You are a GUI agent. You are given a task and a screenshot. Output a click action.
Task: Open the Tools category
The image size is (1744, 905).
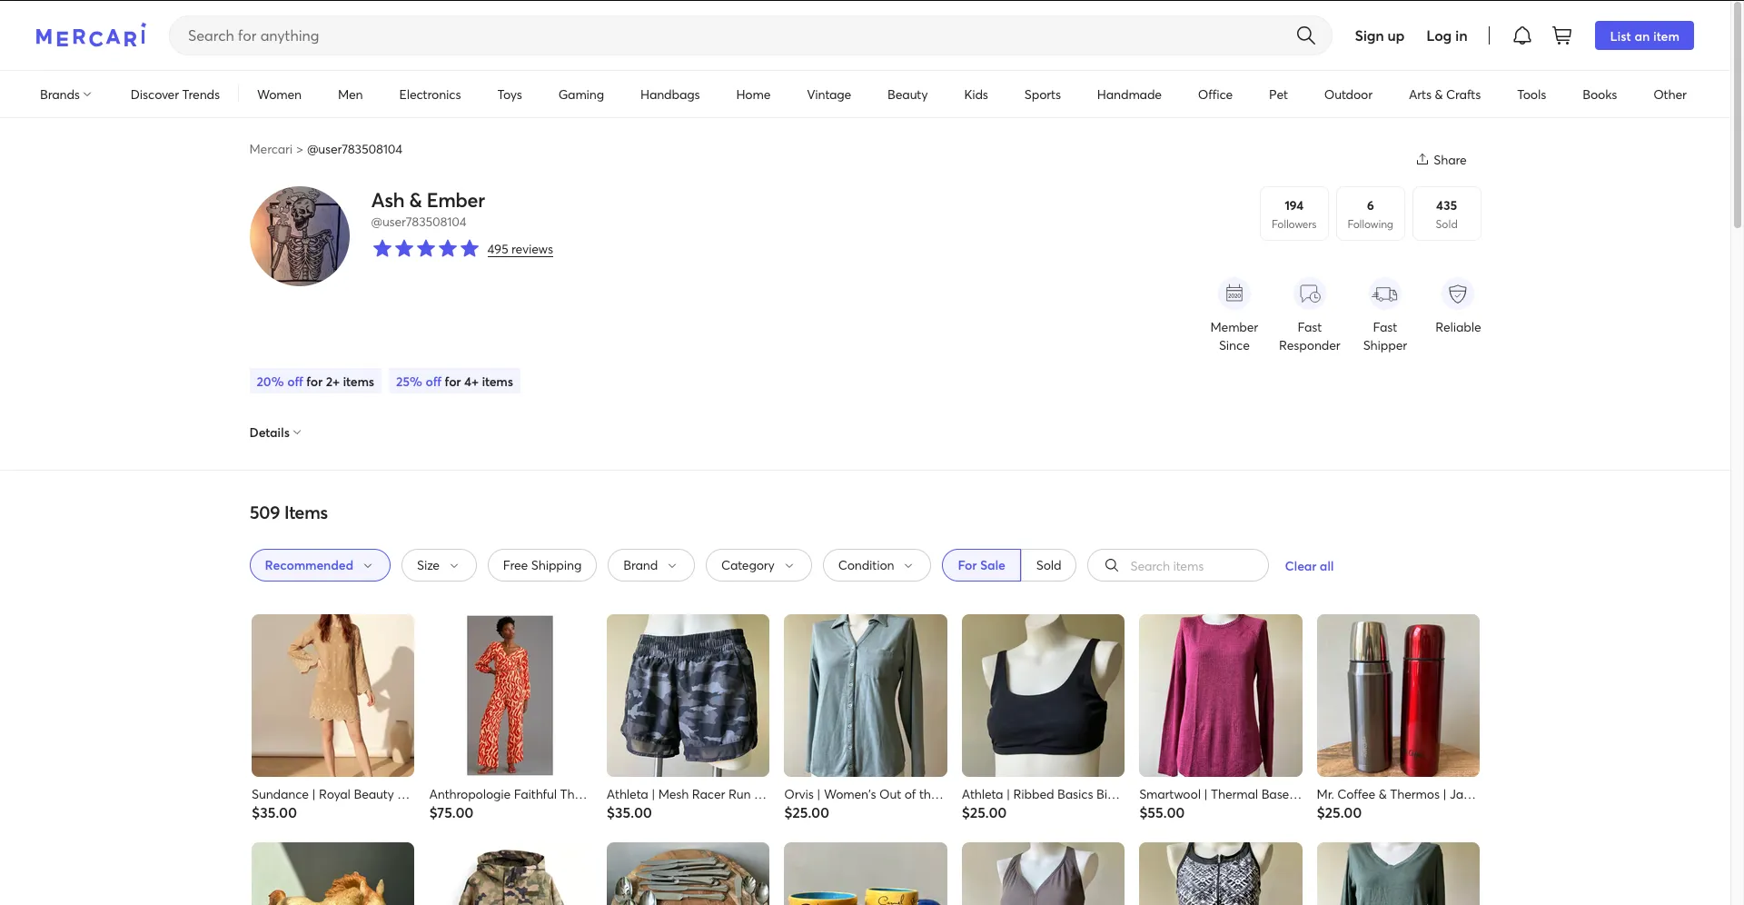coord(1531,94)
